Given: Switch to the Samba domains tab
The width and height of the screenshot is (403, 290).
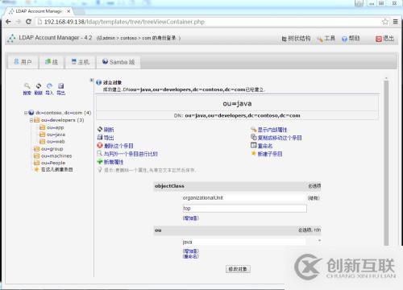Looking at the screenshot, I should (118, 62).
